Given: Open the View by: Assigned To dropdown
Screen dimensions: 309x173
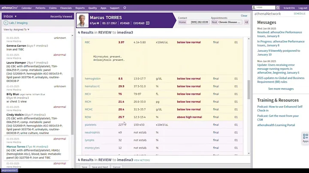Looking at the screenshot, I should 16,30.
